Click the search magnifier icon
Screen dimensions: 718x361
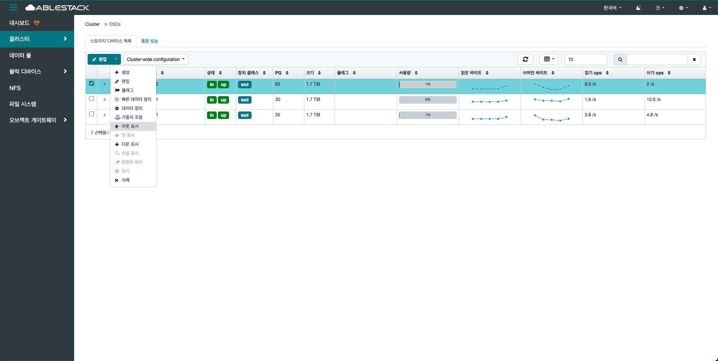tap(620, 59)
